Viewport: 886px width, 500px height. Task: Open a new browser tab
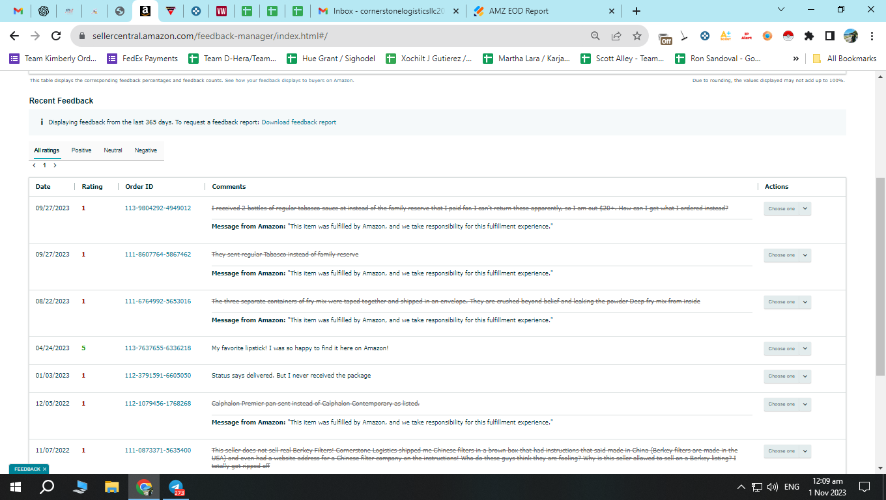(636, 11)
